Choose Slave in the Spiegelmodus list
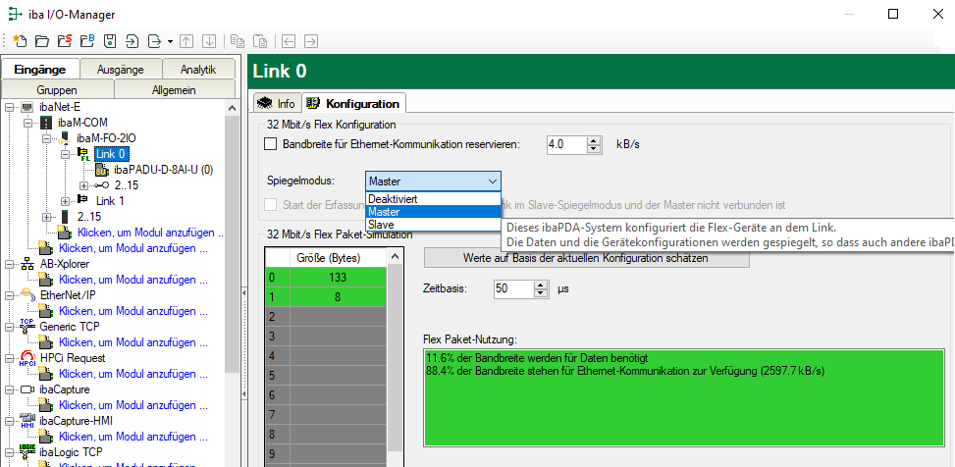Image resolution: width=955 pixels, height=467 pixels. (433, 225)
